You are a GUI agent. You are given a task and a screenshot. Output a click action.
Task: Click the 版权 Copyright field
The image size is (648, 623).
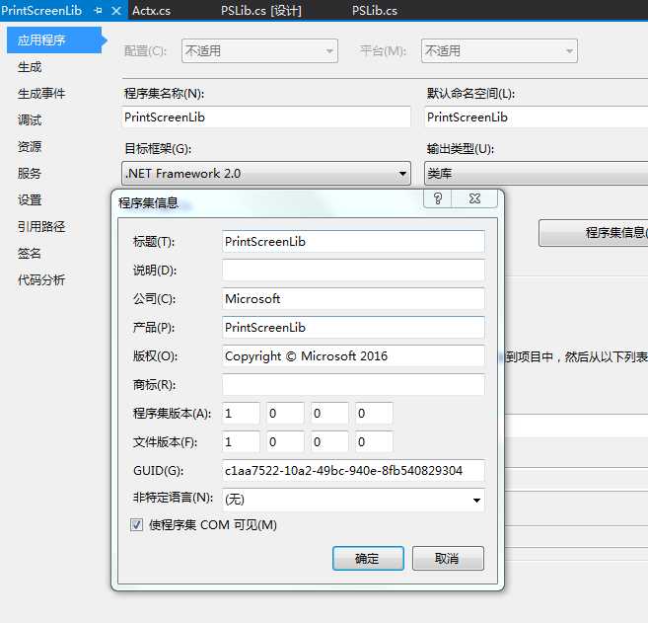point(353,356)
